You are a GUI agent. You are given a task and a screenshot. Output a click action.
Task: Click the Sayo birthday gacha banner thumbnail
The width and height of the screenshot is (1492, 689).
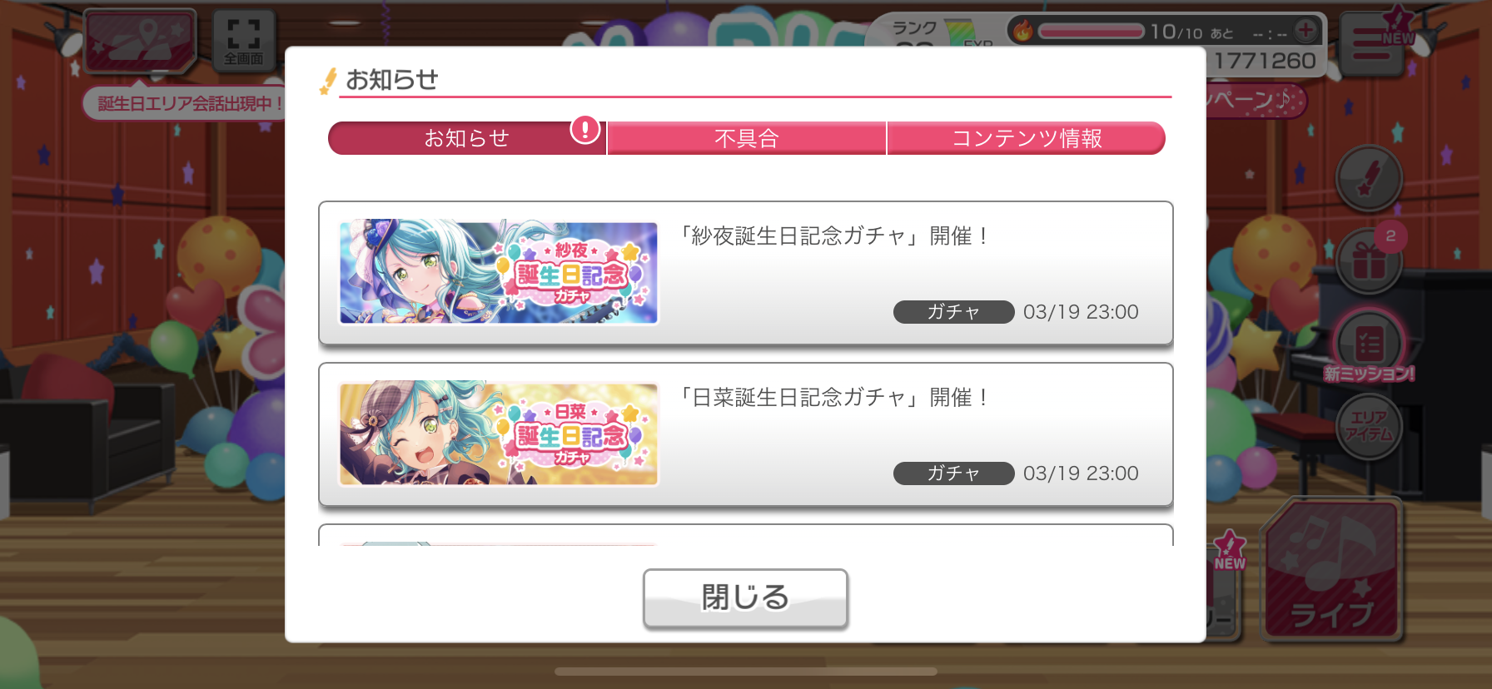click(x=499, y=272)
